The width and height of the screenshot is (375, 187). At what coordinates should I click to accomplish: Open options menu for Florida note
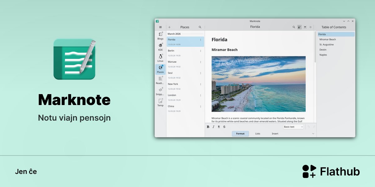tap(201, 40)
